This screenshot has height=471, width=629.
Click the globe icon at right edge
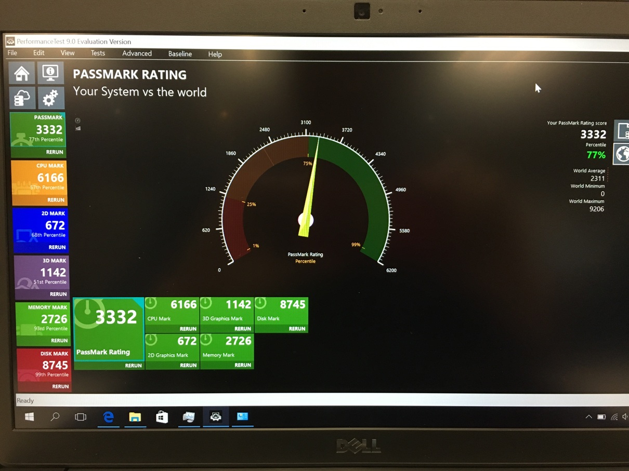click(621, 154)
